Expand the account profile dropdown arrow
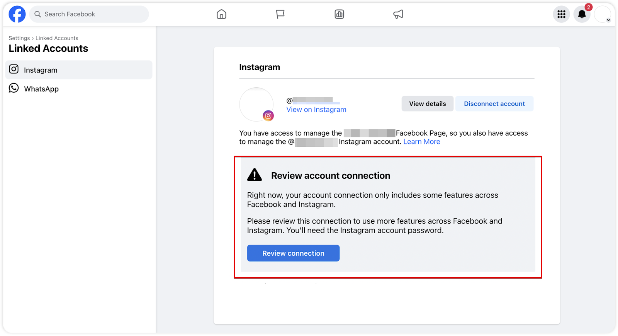618x336 pixels. (x=608, y=20)
